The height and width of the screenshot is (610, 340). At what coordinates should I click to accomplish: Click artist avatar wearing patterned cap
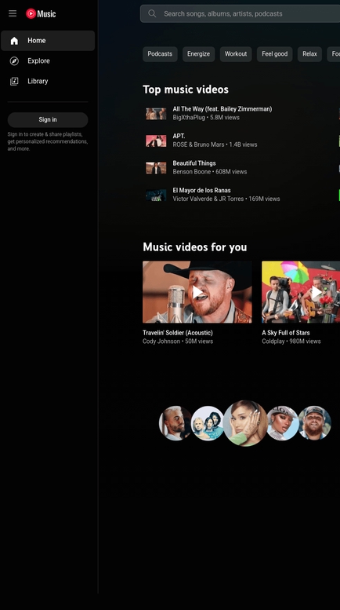coord(282,423)
